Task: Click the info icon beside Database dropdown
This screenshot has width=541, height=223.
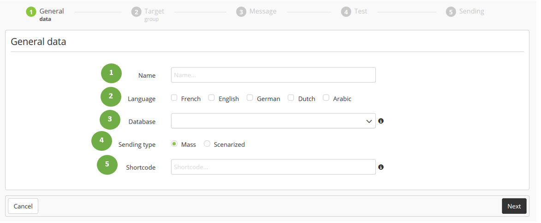Action: click(381, 121)
